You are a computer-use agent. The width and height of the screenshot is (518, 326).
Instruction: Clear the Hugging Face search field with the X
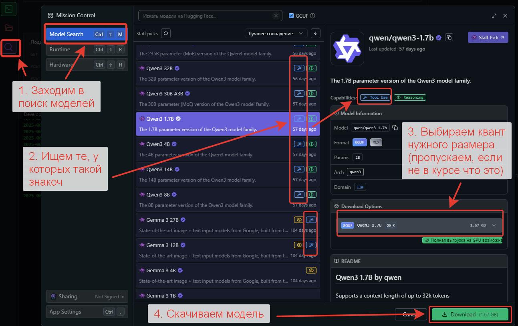point(276,16)
